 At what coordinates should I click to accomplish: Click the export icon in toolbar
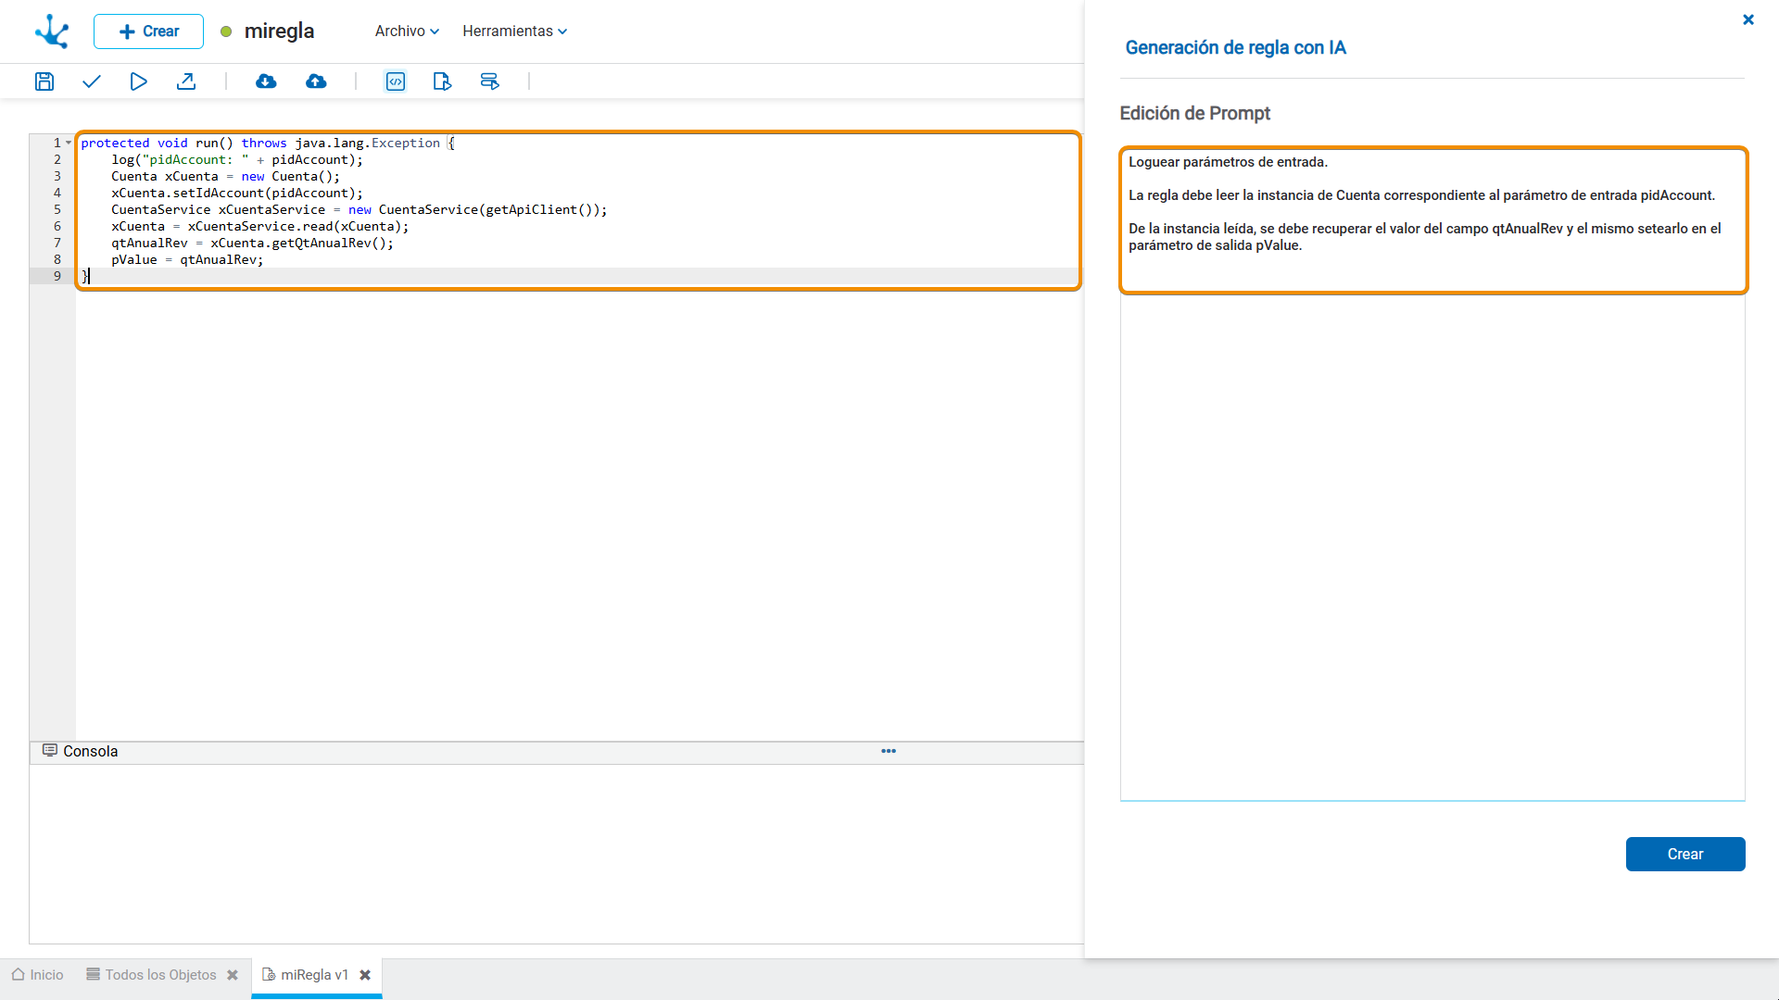[187, 81]
